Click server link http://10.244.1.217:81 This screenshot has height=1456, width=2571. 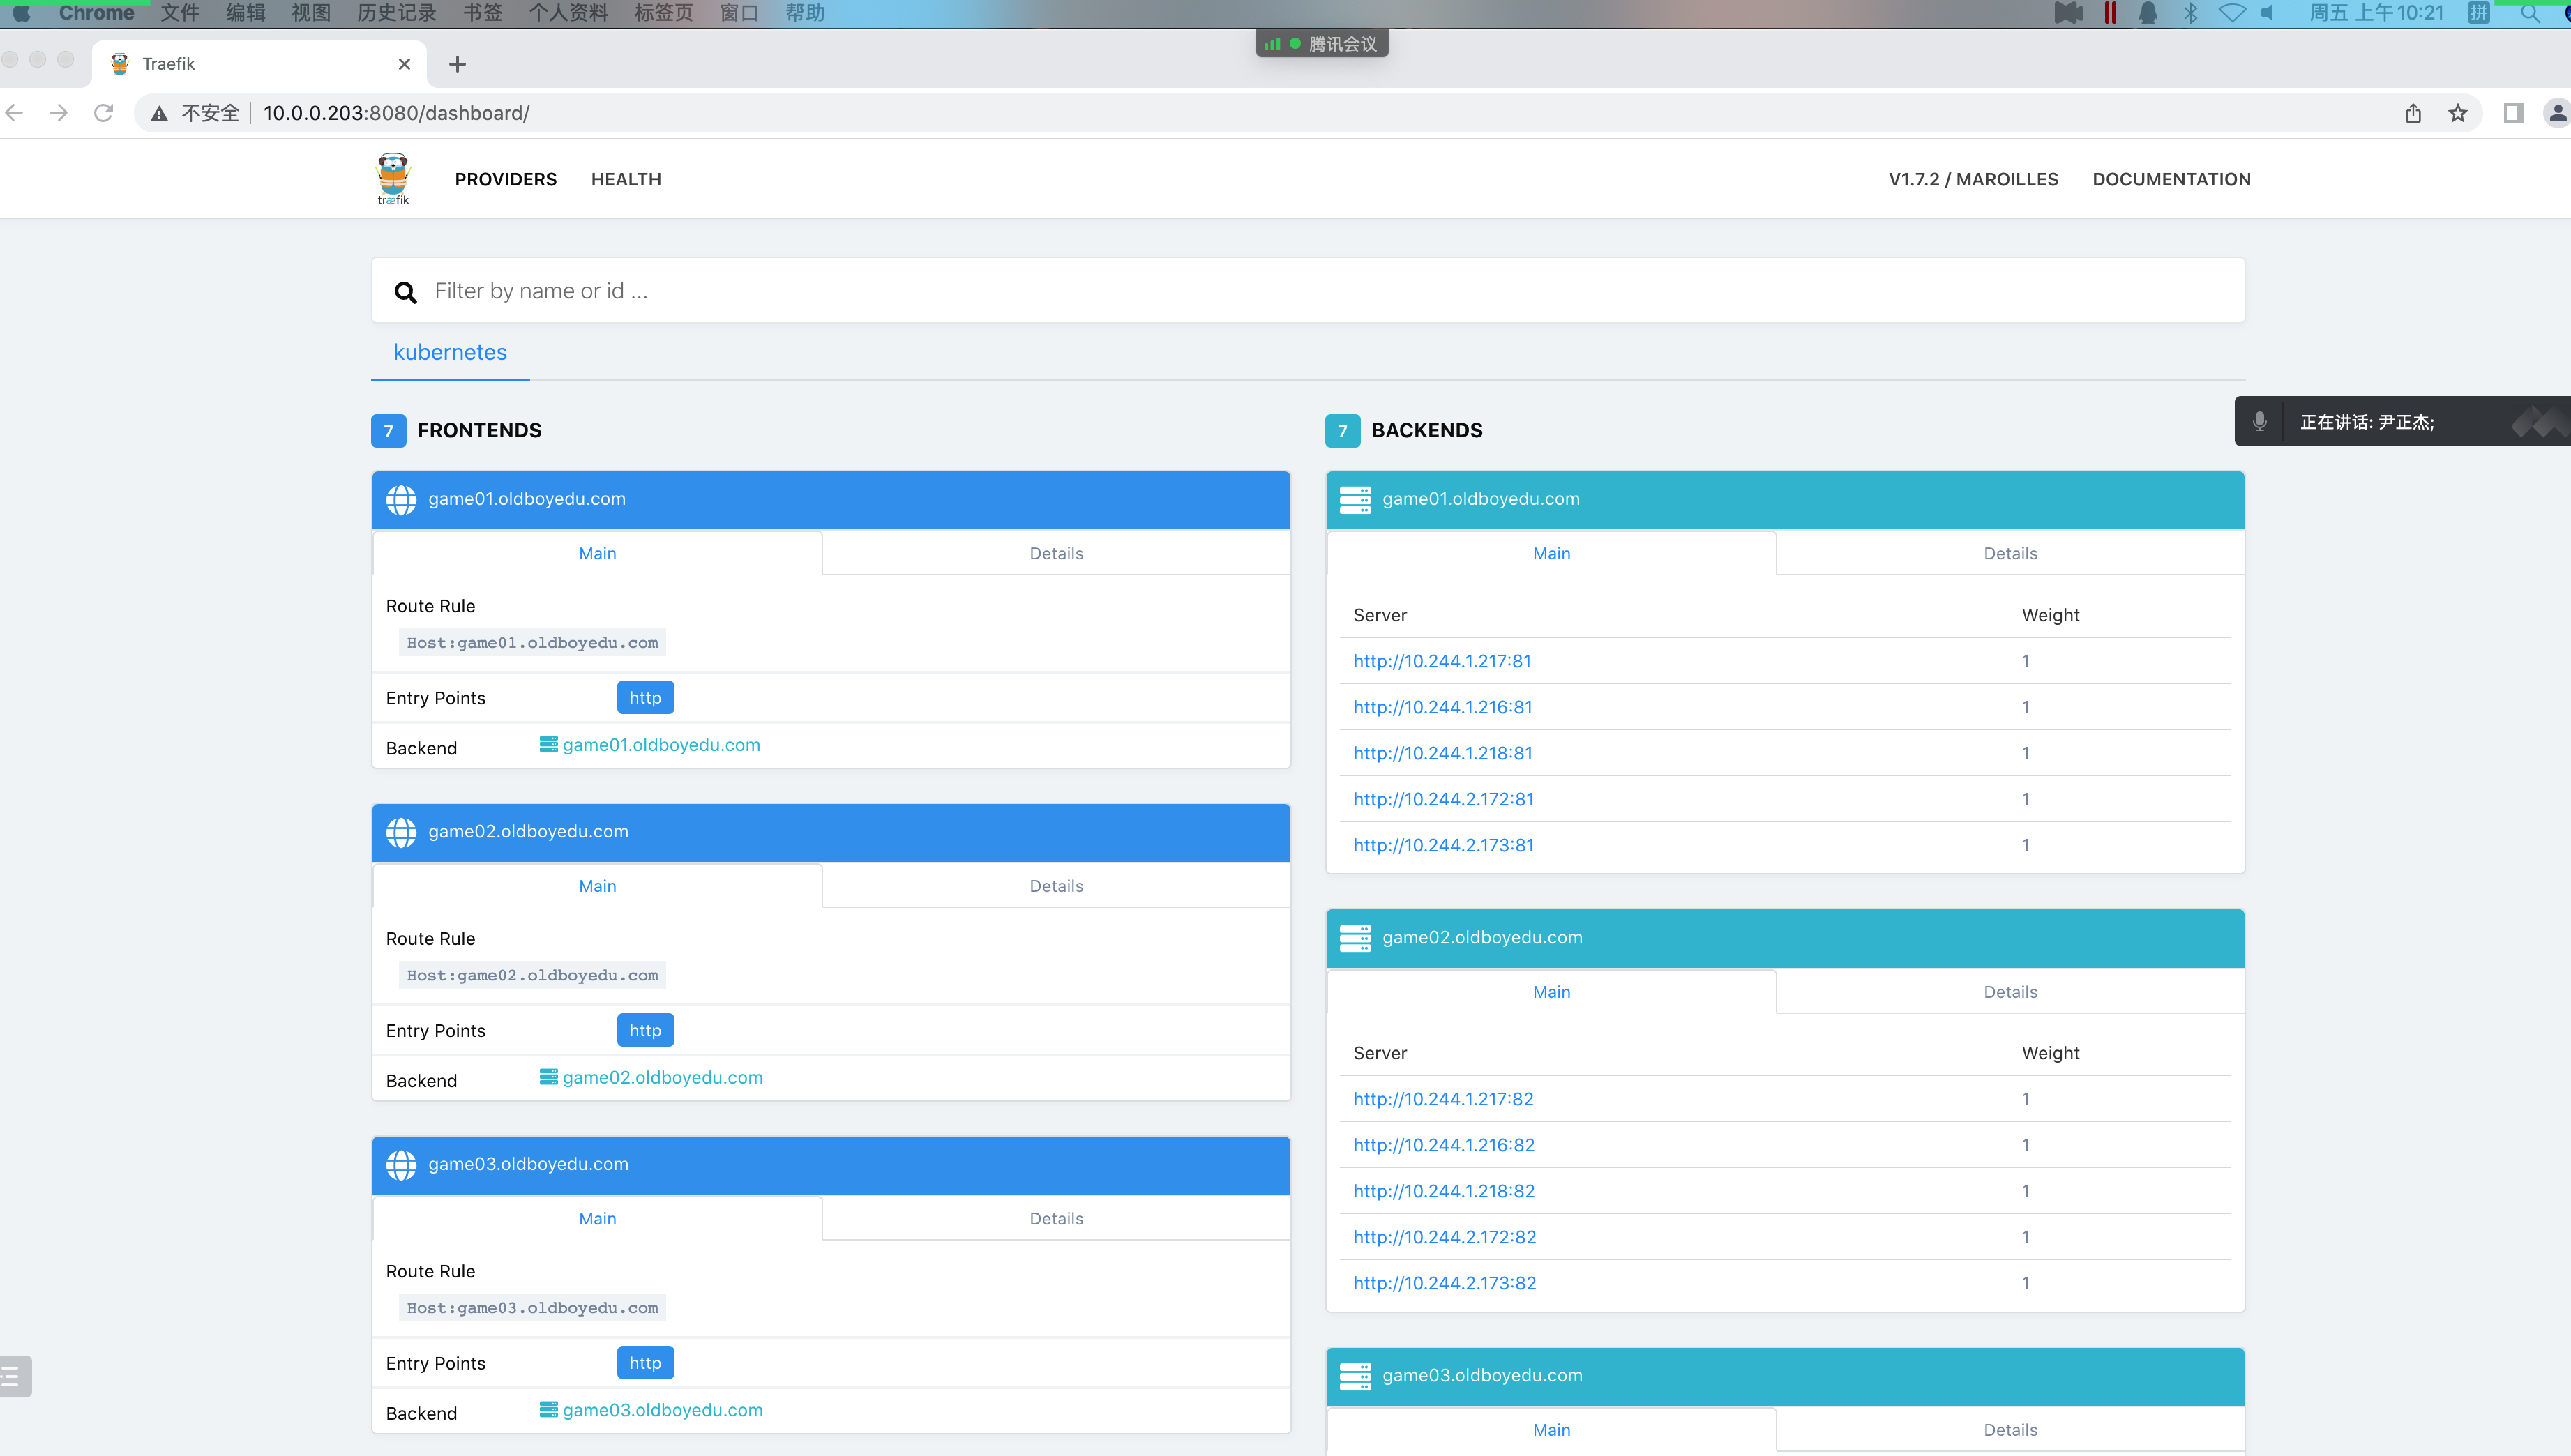[1442, 661]
